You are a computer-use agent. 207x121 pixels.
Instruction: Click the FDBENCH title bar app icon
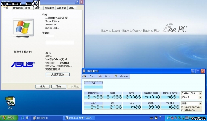(x=84, y=71)
